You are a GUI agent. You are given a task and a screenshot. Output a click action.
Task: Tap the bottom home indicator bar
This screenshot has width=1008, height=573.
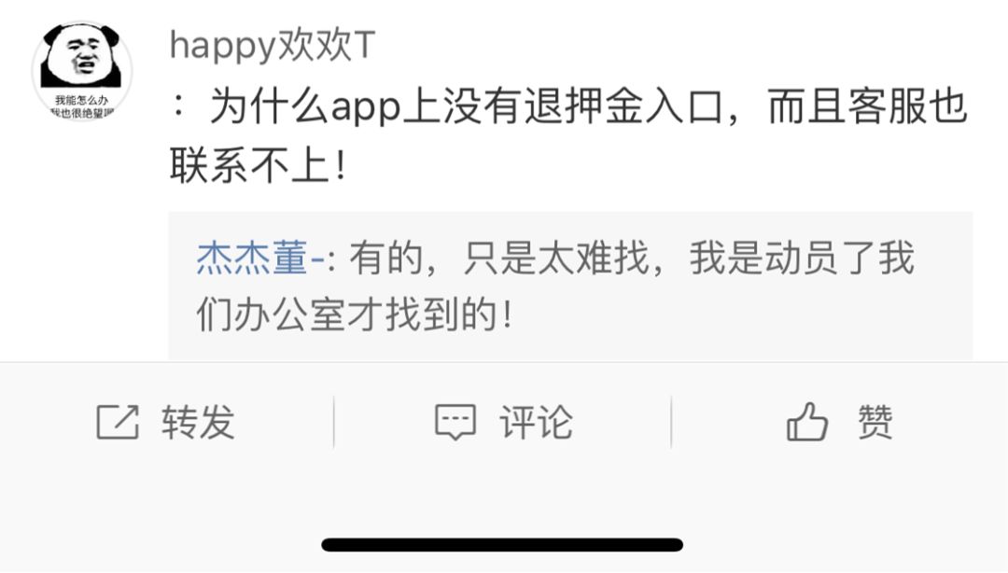[x=502, y=545]
